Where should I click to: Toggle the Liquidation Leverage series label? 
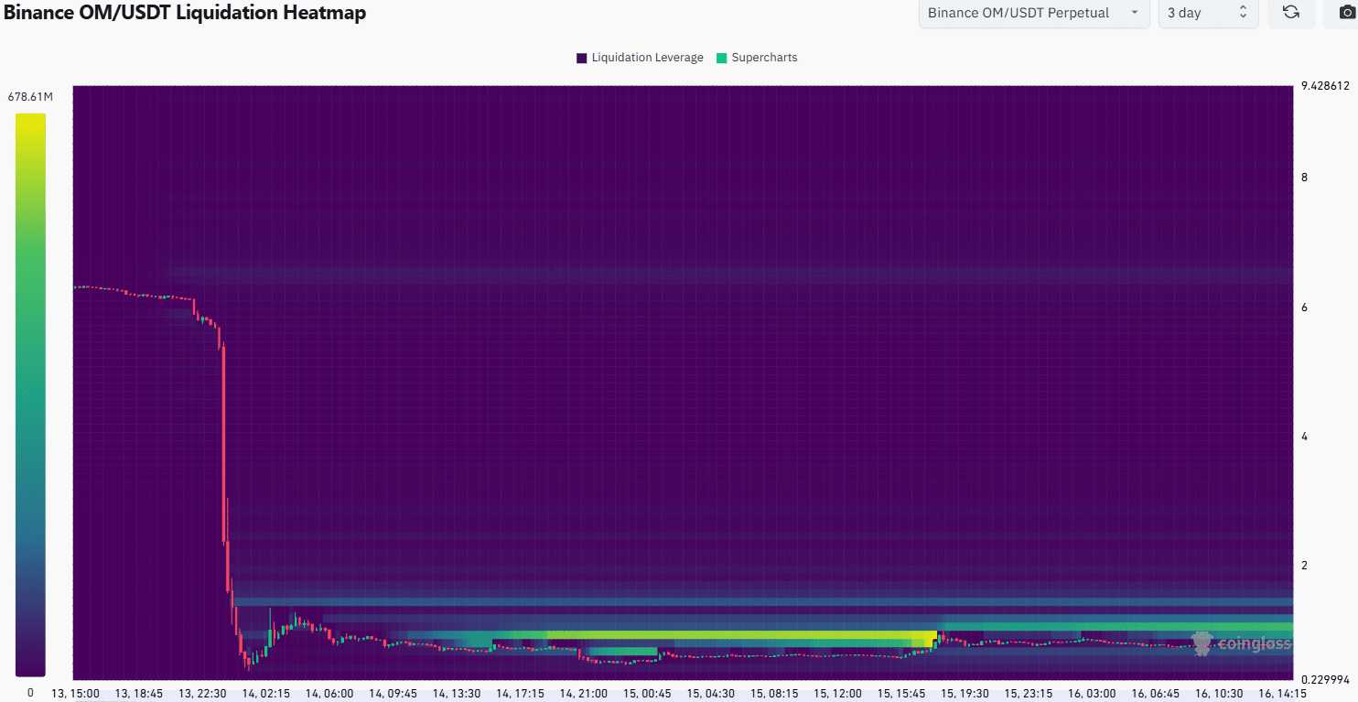[x=647, y=58]
